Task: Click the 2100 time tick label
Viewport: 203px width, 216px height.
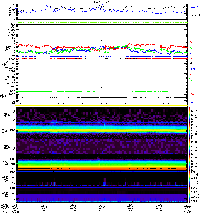Action: 101,210
